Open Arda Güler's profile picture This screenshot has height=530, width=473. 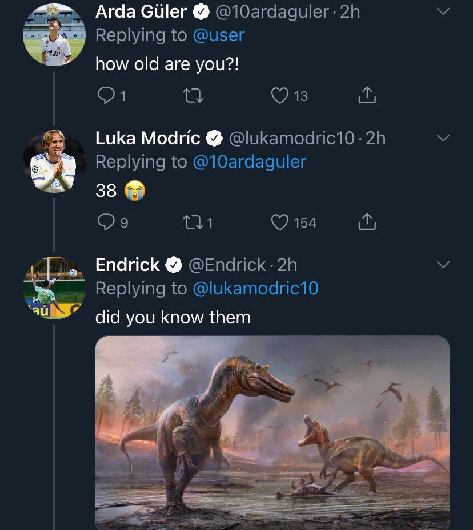(54, 35)
